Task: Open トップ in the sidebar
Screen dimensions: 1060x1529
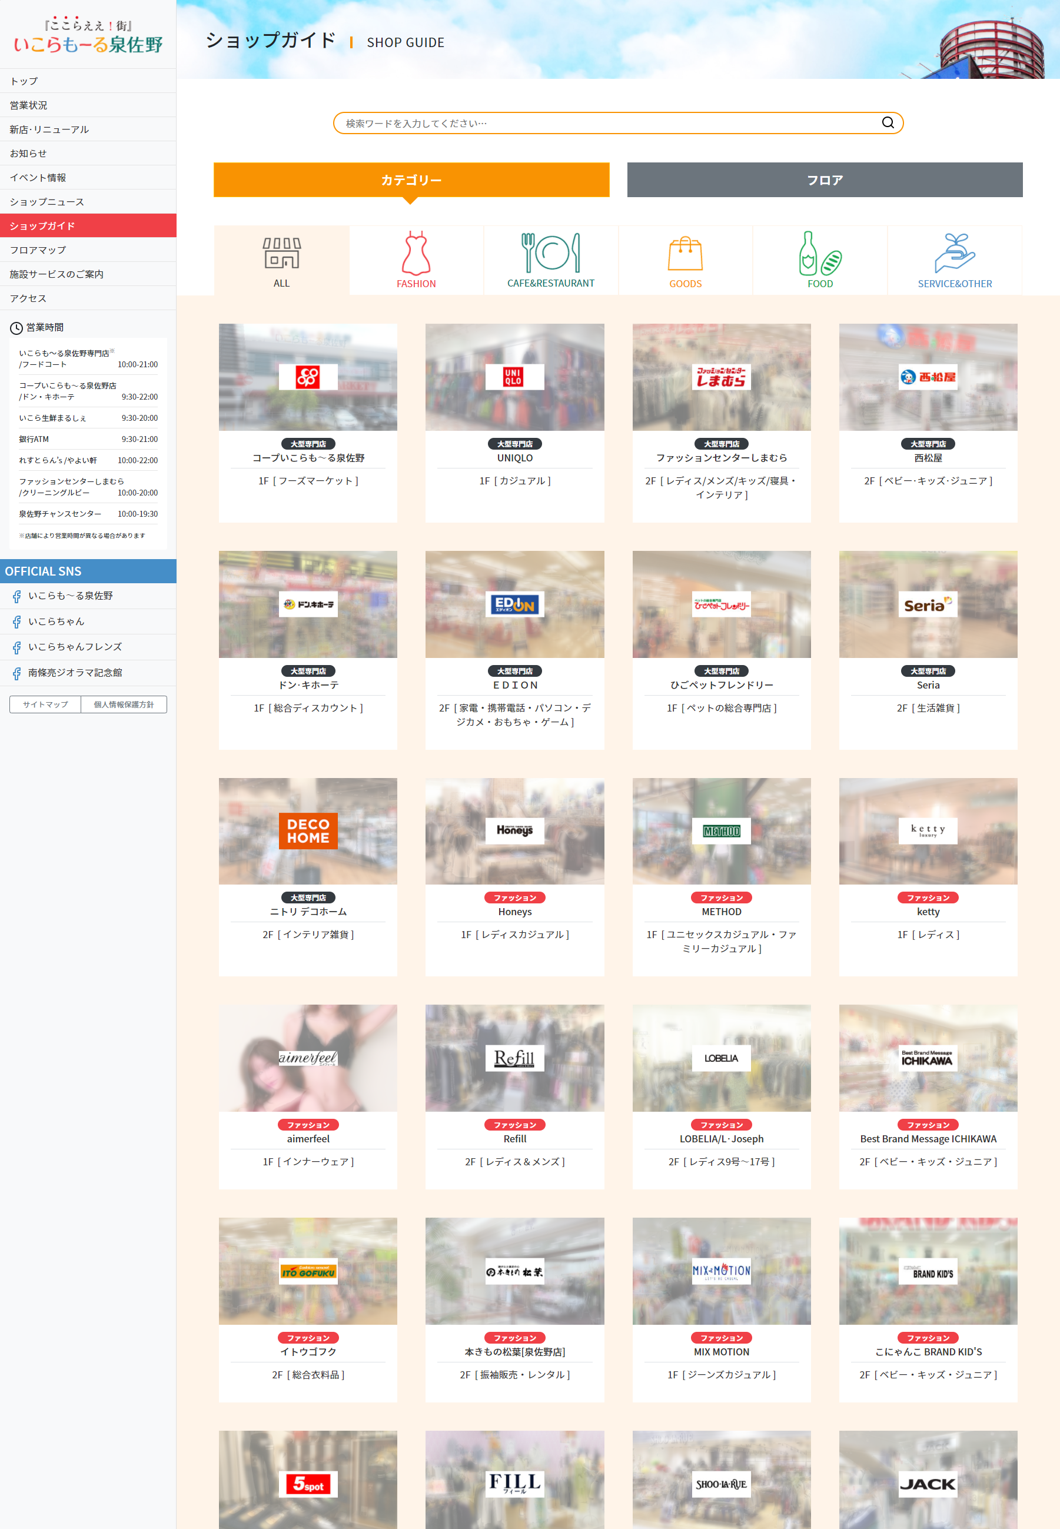Action: point(88,81)
